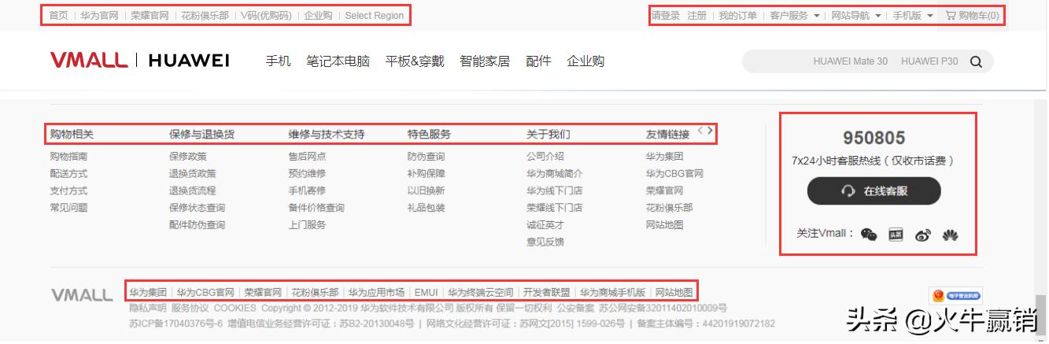Image resolution: width=1049 pixels, height=344 pixels.
Task: Click the 在线客服 button
Action: [x=874, y=190]
